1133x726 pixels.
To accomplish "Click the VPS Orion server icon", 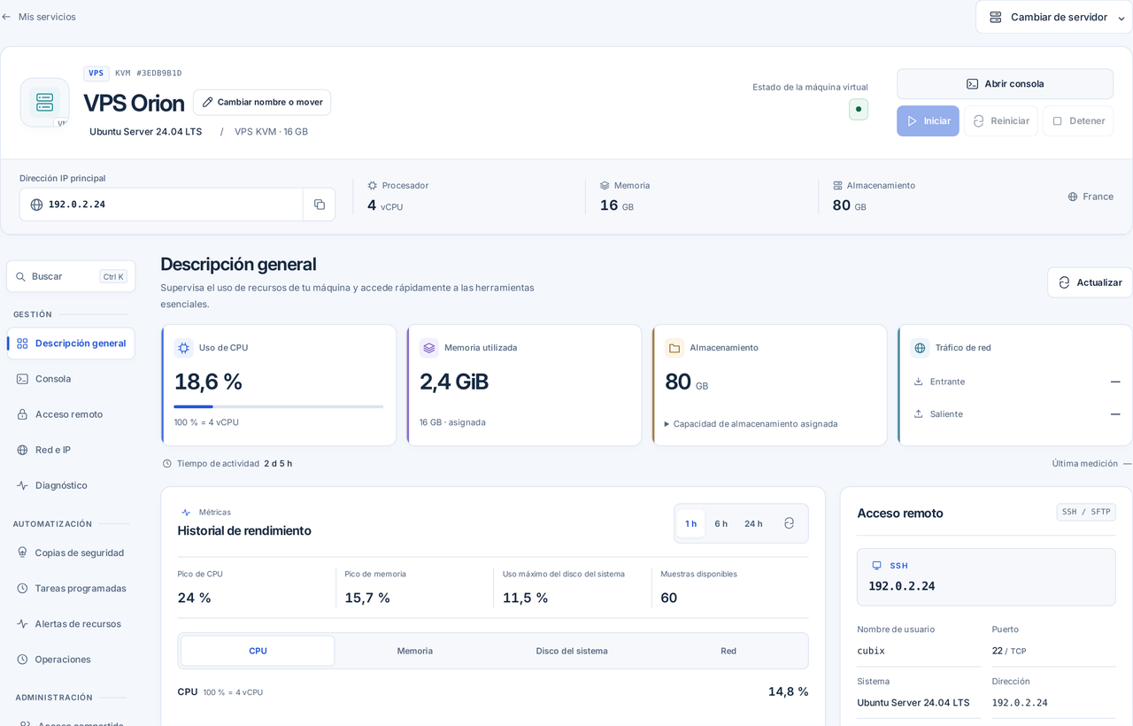I will 44,102.
